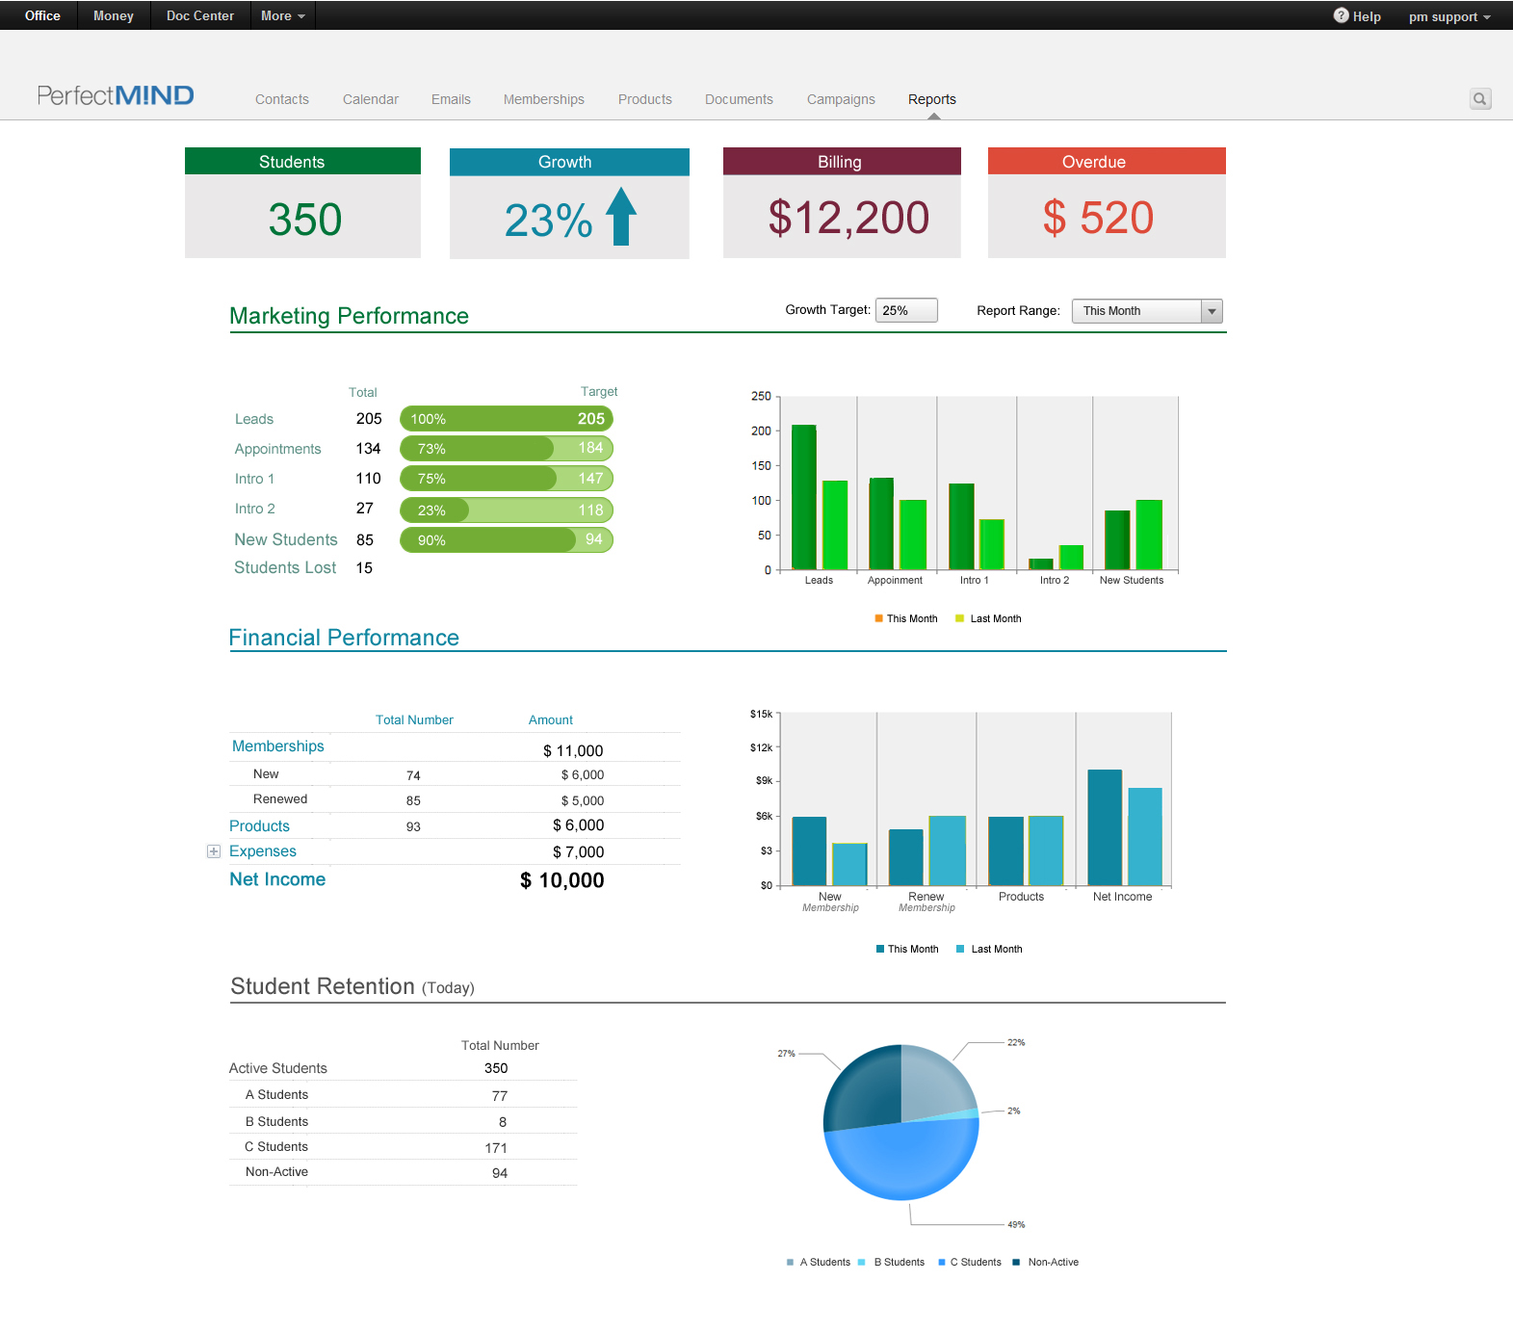
Task: Click the Growth Target input field
Action: coord(905,310)
